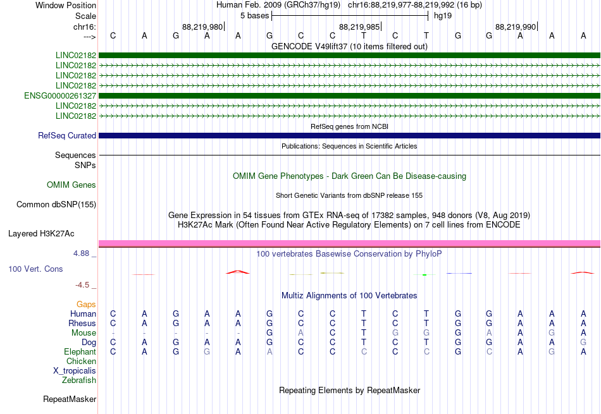Select the Rhesus alignment row label

click(82, 324)
